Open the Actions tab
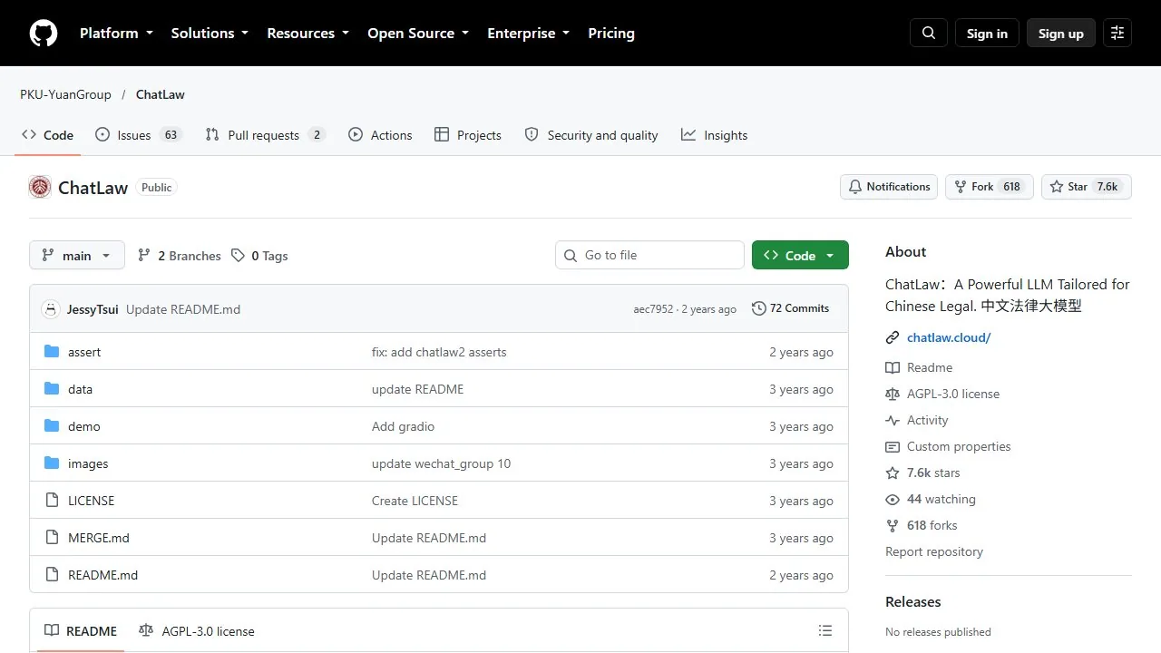Image resolution: width=1161 pixels, height=653 pixels. click(x=380, y=135)
